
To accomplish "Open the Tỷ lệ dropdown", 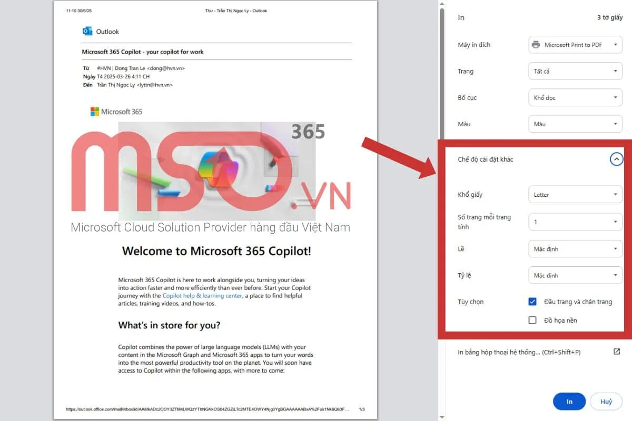I will [575, 275].
